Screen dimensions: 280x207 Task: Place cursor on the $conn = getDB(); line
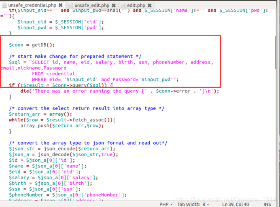[32, 45]
